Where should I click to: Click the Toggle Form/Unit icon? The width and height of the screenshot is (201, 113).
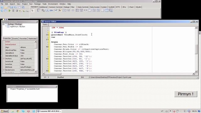(x=23, y=7)
